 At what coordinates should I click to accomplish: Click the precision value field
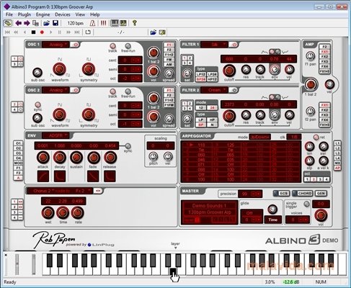[x=250, y=194]
